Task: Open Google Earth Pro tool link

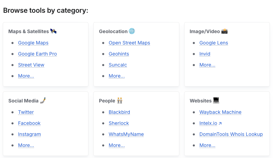Action: pyautogui.click(x=37, y=54)
